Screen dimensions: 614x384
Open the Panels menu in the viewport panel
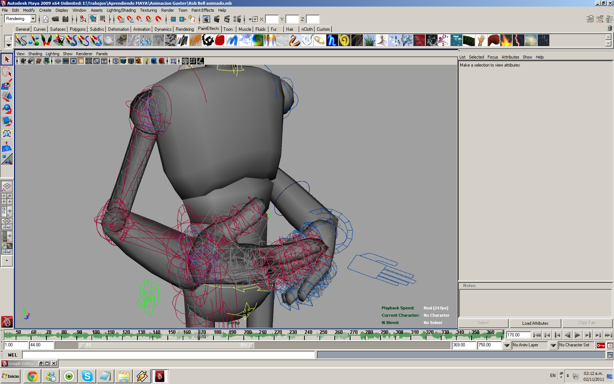point(102,54)
